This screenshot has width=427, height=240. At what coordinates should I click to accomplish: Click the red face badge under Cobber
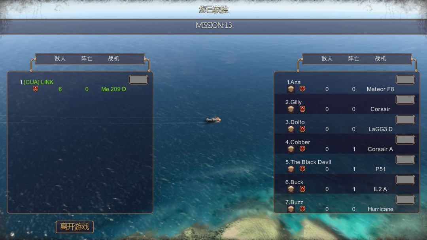tap(302, 149)
